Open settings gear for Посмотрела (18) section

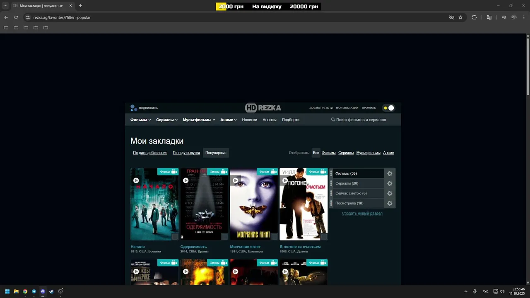(390, 203)
